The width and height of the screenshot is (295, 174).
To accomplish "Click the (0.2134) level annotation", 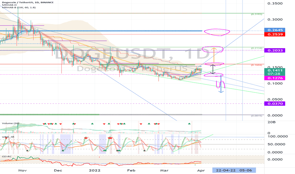I will [257, 48].
